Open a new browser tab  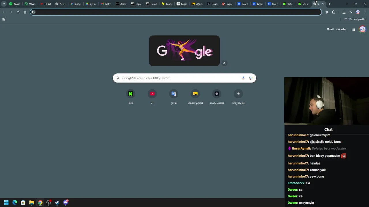330,4
